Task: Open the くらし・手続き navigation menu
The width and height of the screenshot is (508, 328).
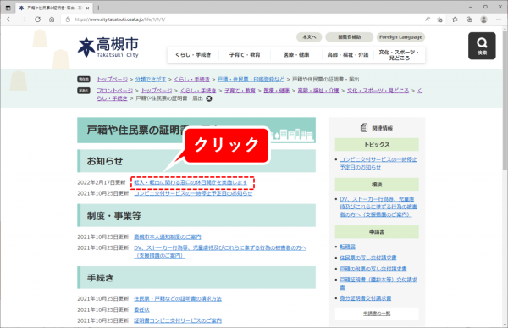Action: pyautogui.click(x=193, y=55)
